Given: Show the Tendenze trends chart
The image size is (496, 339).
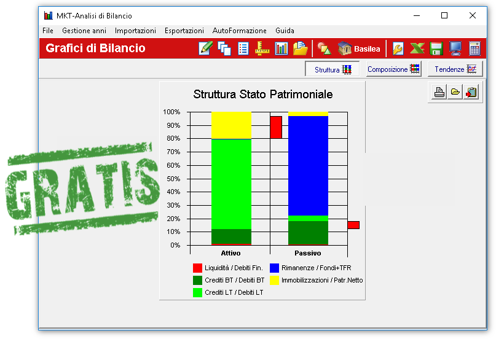Looking at the screenshot, I should [455, 69].
